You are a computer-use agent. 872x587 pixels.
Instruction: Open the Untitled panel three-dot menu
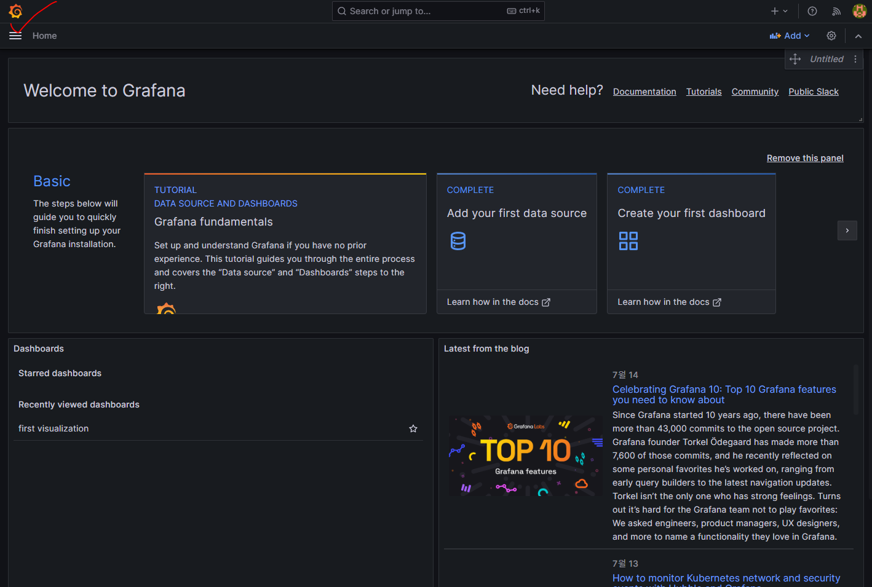[x=855, y=59]
